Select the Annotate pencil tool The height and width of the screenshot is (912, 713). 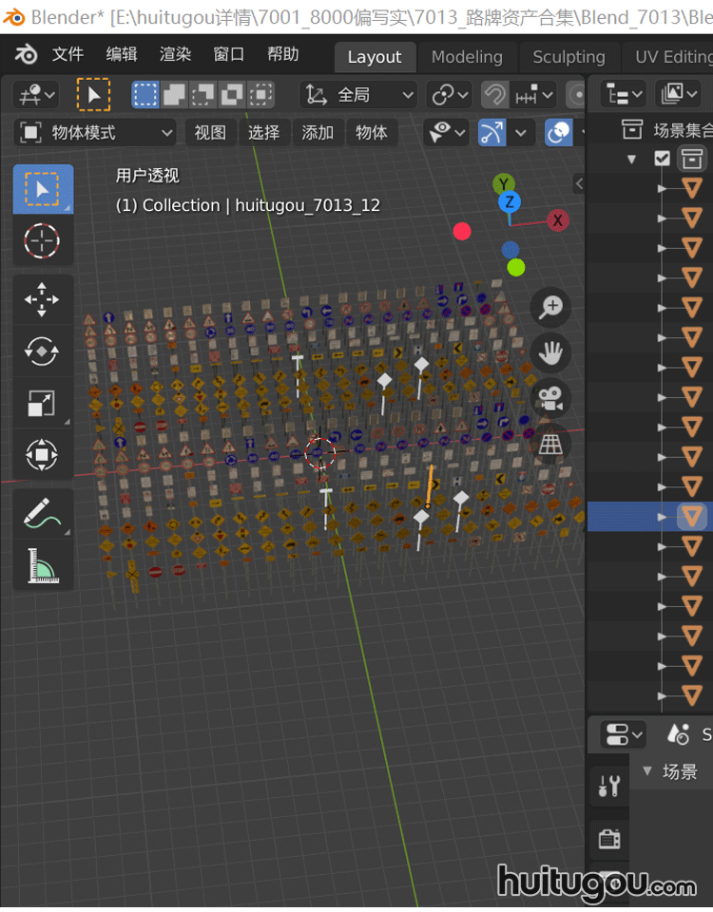42,513
